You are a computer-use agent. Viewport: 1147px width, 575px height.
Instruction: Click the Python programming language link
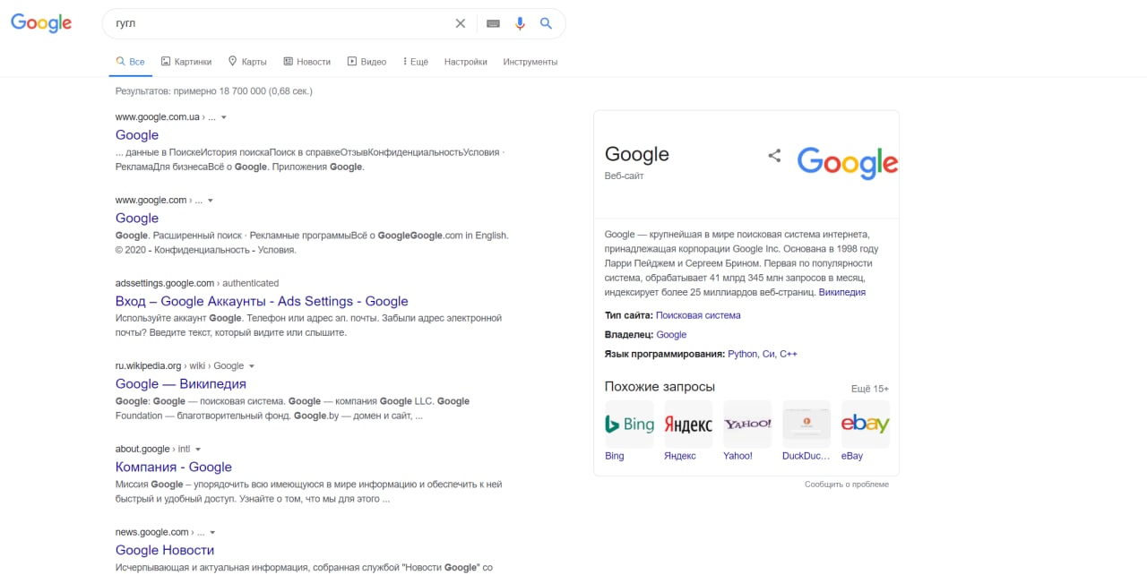[x=743, y=354]
